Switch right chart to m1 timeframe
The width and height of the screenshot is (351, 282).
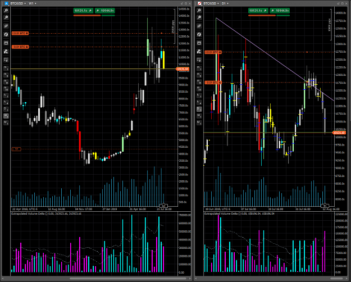tap(199, 68)
